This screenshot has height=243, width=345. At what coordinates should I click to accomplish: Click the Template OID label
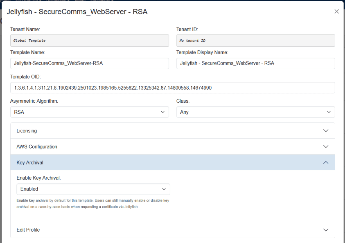(x=25, y=77)
